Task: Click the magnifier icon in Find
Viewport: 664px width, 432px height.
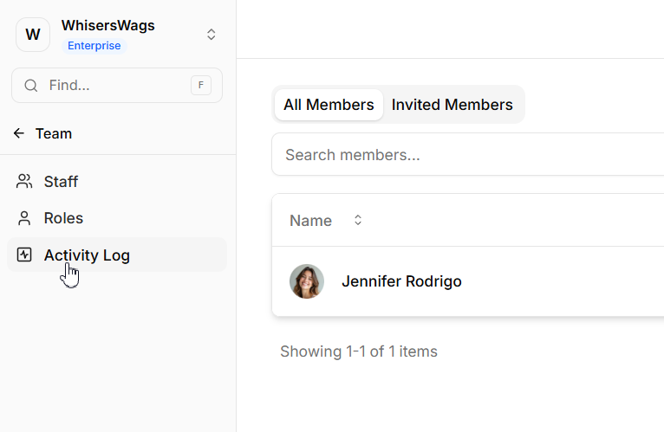Action: tap(31, 86)
